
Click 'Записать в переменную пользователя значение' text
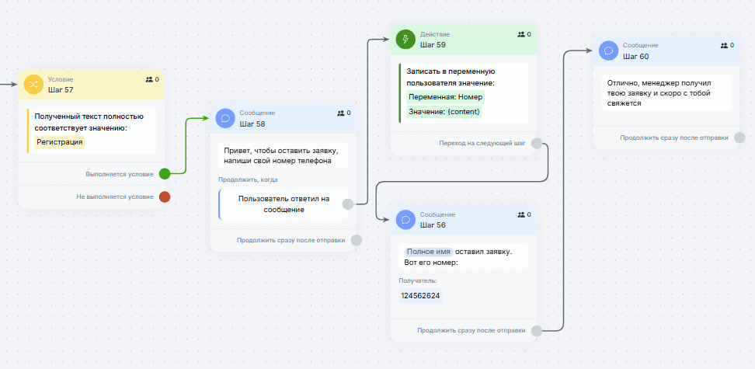(451, 77)
